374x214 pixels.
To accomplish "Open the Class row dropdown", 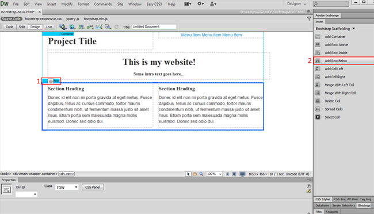I will pyautogui.click(x=67, y=188).
